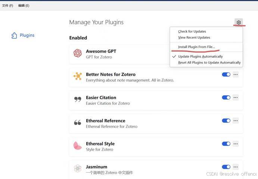Open more options for Better Notes
The height and width of the screenshot is (179, 258).
[236, 75]
